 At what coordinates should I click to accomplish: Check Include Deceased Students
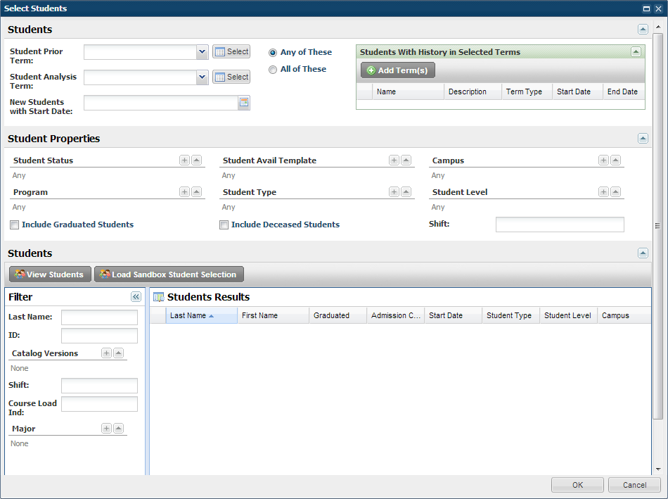224,225
